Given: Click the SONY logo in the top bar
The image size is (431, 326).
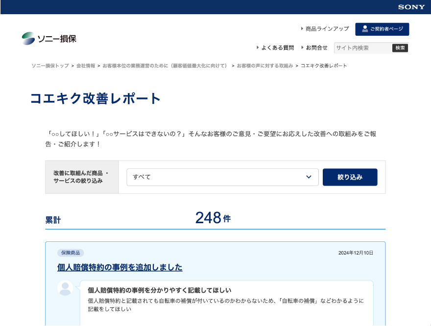Looking at the screenshot, I should tap(411, 7).
